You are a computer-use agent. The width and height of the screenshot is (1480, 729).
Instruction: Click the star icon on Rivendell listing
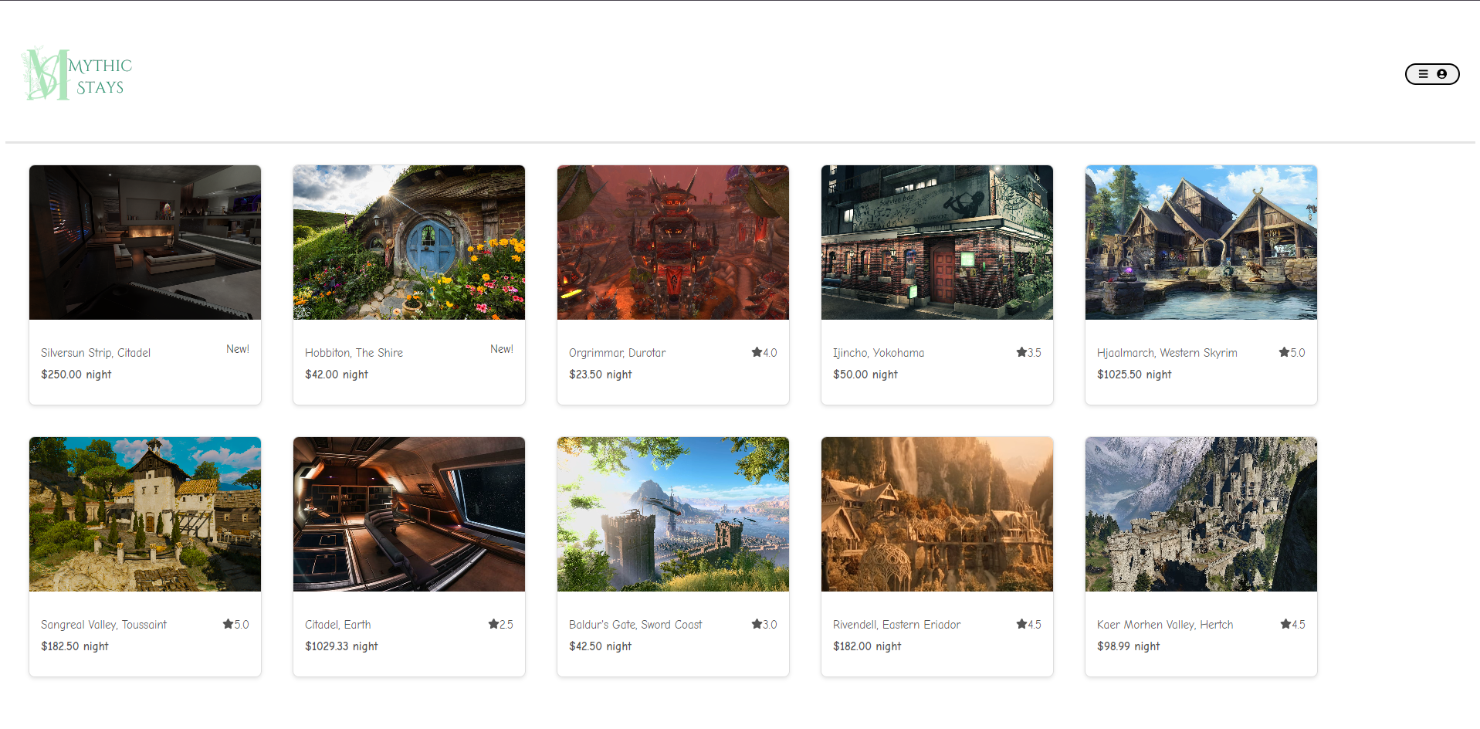pyautogui.click(x=1021, y=624)
